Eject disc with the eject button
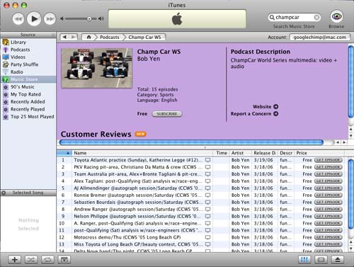 click(x=338, y=260)
